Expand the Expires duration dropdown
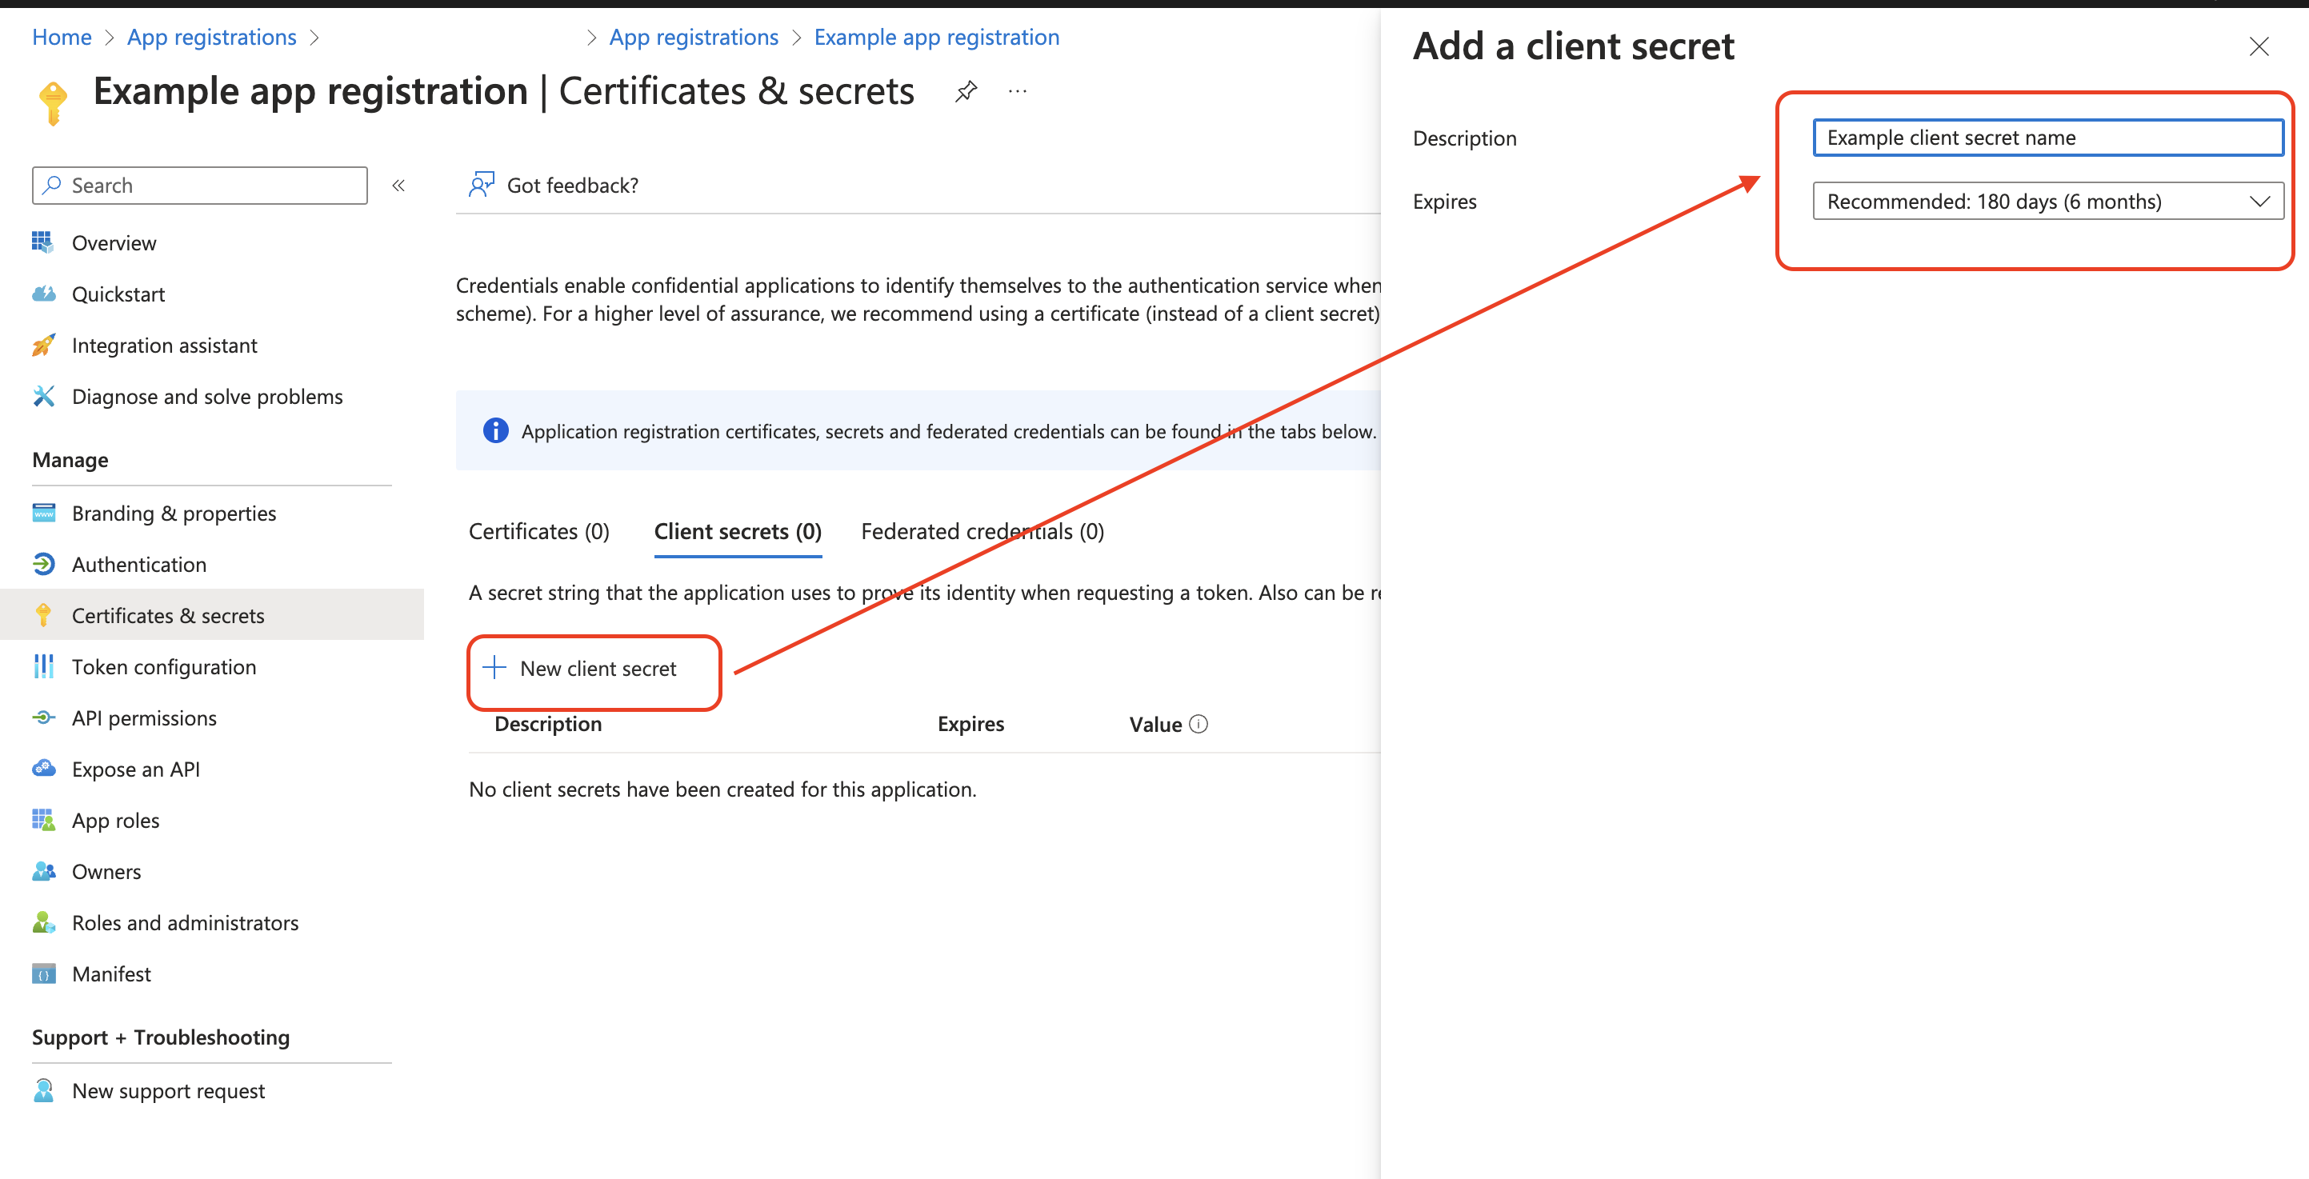The image size is (2309, 1179). point(2047,202)
